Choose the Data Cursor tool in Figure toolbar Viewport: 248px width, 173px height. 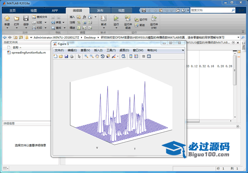108,56
